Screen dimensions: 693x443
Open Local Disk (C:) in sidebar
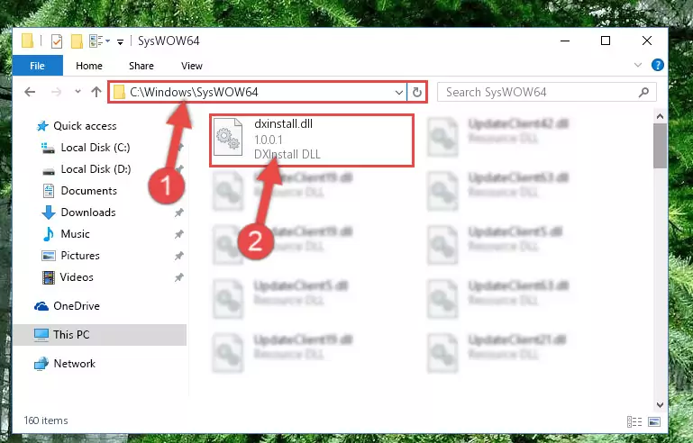95,148
